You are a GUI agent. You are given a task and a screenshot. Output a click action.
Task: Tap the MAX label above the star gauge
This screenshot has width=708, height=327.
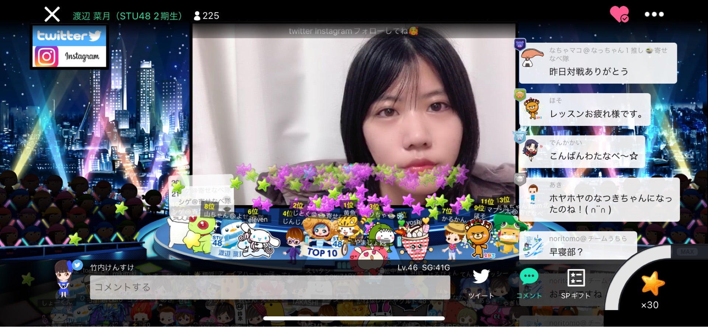[687, 252]
